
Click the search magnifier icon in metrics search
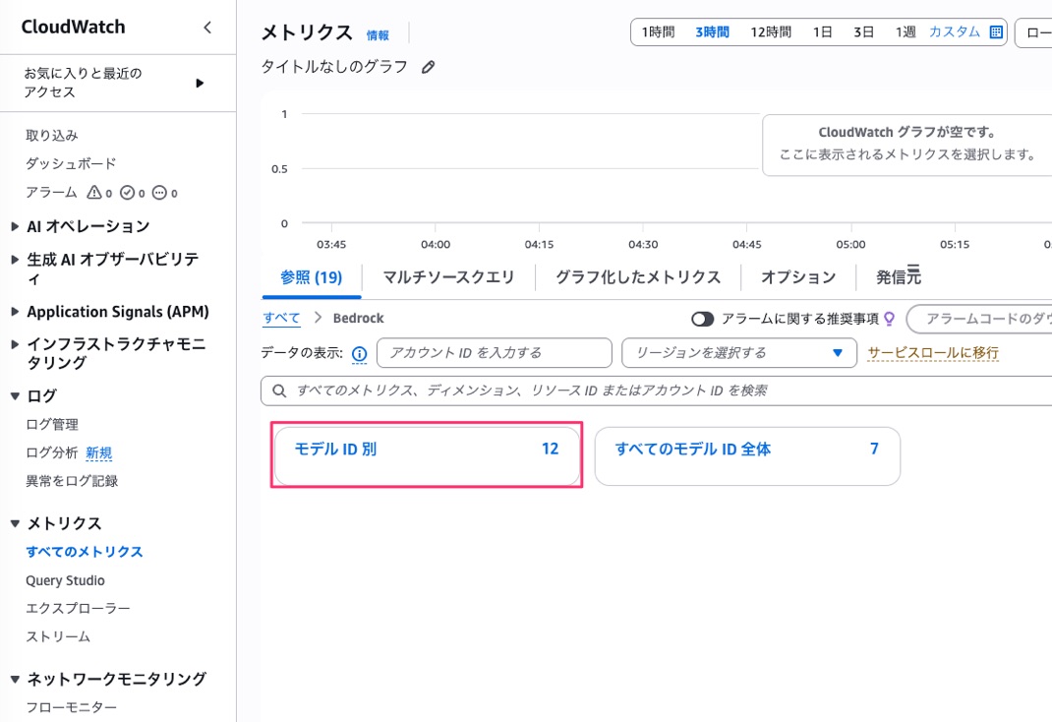point(279,391)
